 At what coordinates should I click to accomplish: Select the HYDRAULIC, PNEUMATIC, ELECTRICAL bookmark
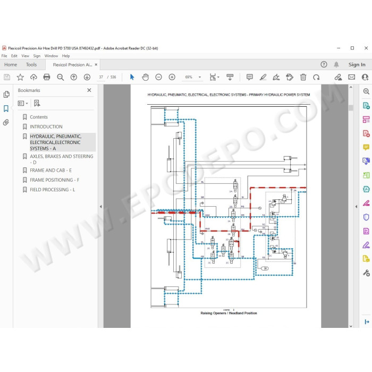coord(55,142)
